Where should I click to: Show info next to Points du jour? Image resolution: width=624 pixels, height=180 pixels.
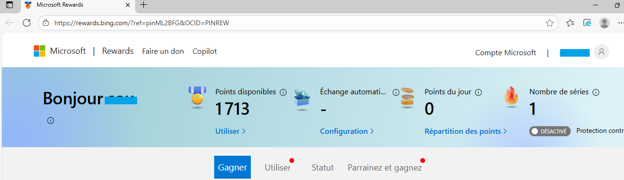pos(479,92)
